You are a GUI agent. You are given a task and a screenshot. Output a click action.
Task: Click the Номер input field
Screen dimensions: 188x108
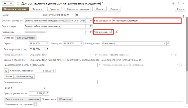click(x=32, y=15)
